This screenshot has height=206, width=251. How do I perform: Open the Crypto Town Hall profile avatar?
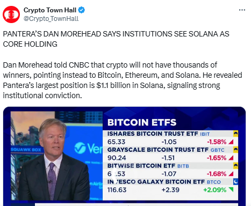(11, 14)
